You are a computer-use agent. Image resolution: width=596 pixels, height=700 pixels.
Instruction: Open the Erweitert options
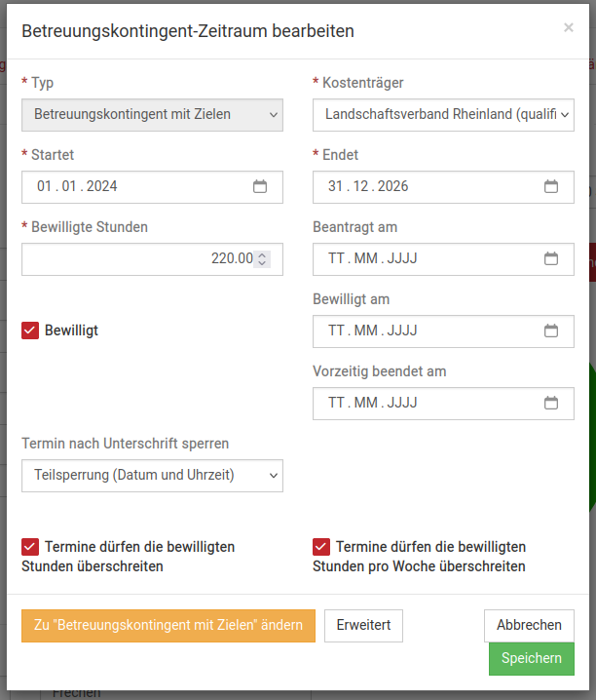pos(363,625)
